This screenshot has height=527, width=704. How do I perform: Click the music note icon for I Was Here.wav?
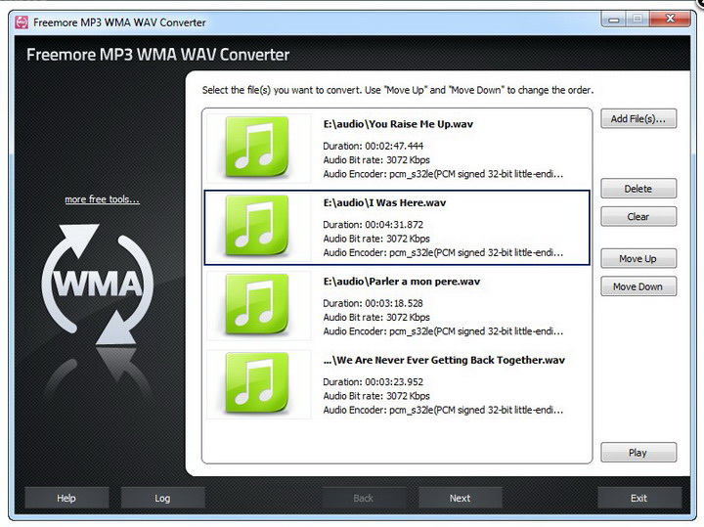pyautogui.click(x=256, y=225)
